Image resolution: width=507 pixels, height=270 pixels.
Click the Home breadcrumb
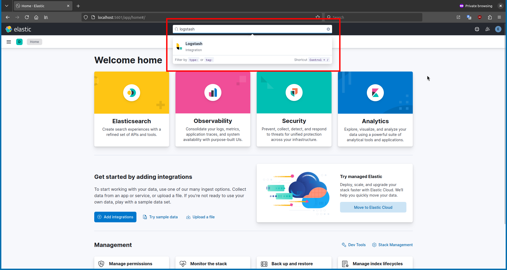pyautogui.click(x=35, y=42)
